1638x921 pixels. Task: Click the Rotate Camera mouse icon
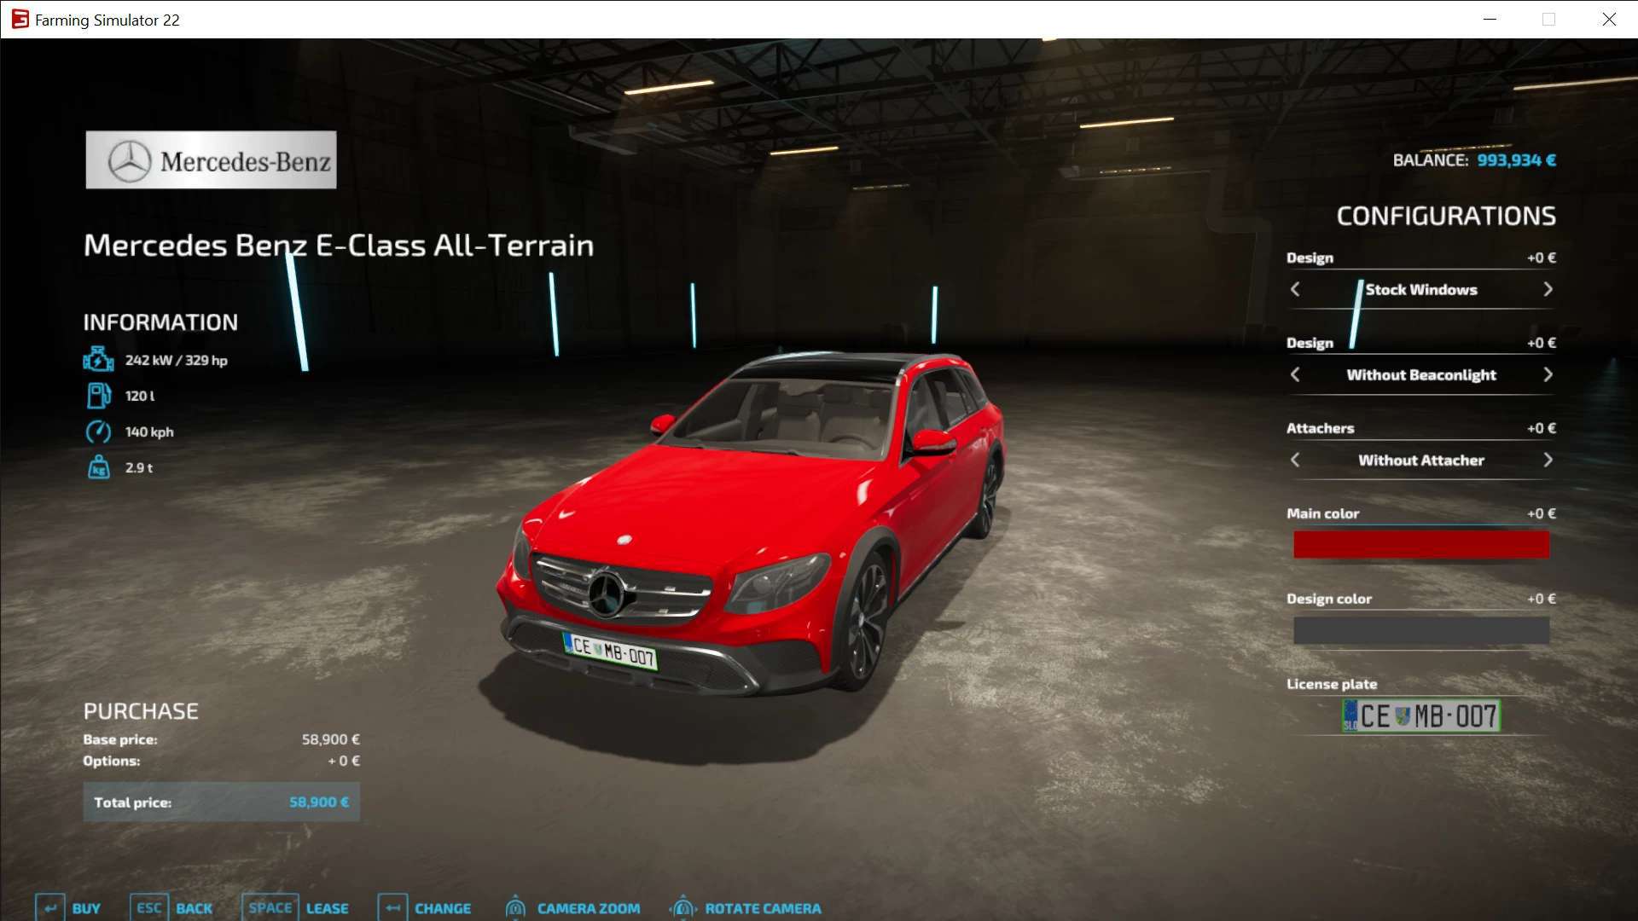pyautogui.click(x=682, y=907)
